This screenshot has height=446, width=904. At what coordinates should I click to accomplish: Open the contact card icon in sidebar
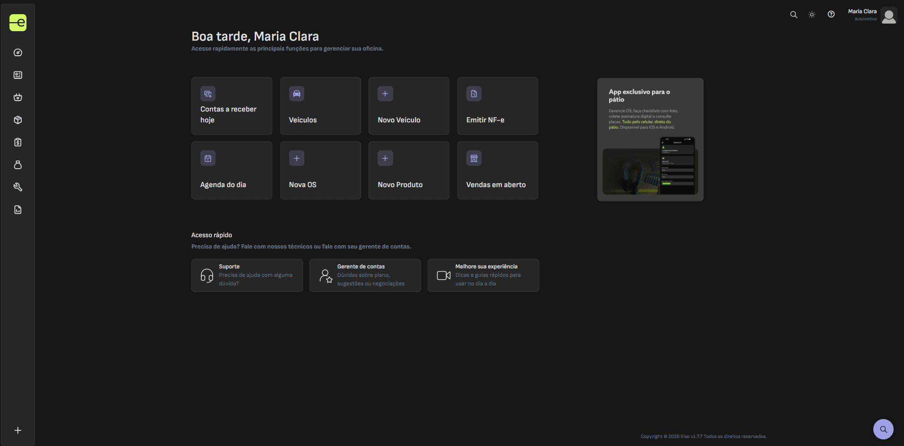(x=18, y=75)
